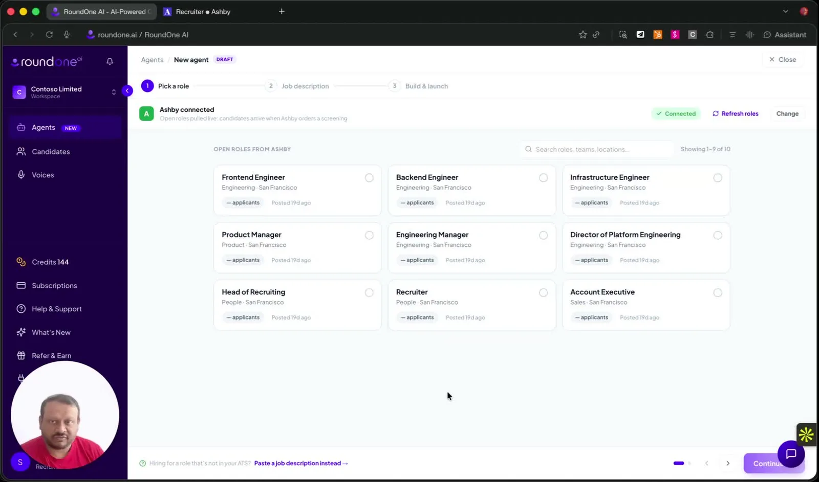Switch to RoundOne AI browser tab
This screenshot has width=819, height=482.
tap(101, 11)
